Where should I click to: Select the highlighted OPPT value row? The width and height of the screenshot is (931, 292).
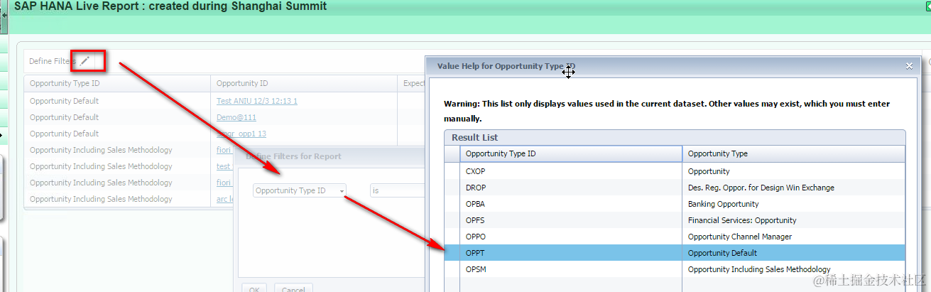[675, 253]
